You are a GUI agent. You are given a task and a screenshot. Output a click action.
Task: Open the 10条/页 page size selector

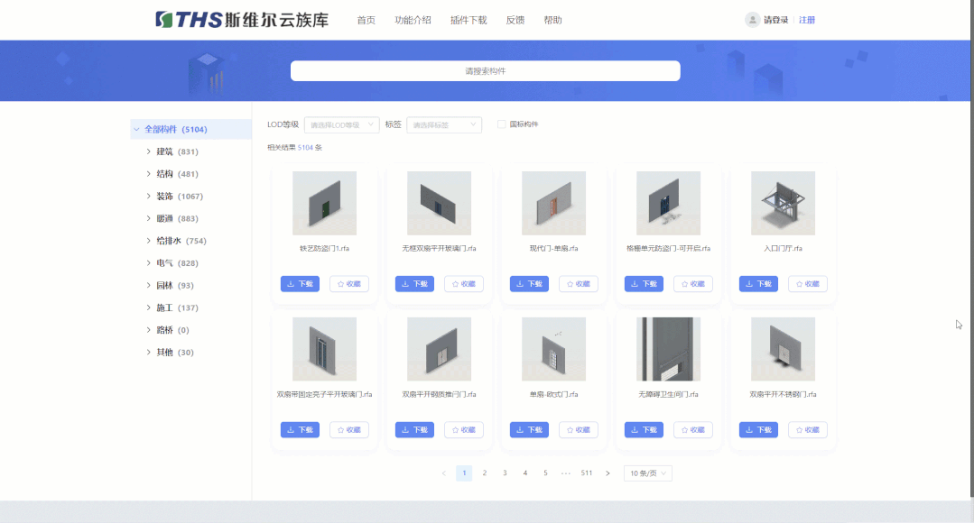(x=646, y=473)
